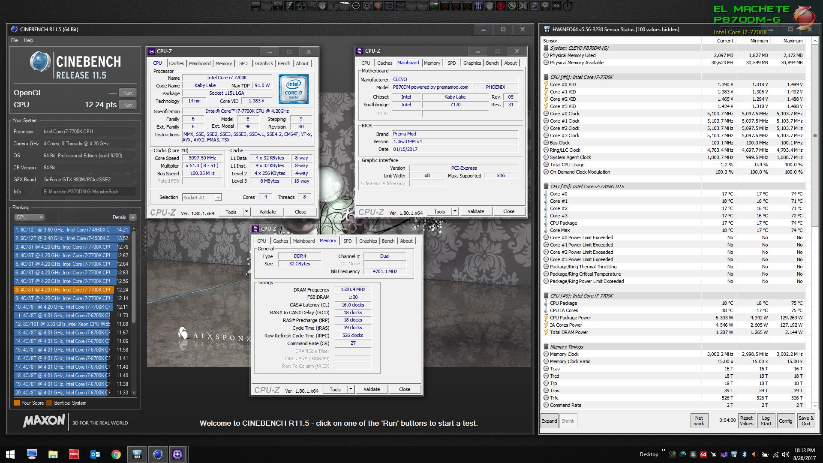Expand the Socket #1 selection combo box

[x=218, y=197]
